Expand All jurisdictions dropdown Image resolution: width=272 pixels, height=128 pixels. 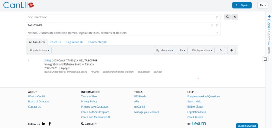pyautogui.click(x=39, y=50)
